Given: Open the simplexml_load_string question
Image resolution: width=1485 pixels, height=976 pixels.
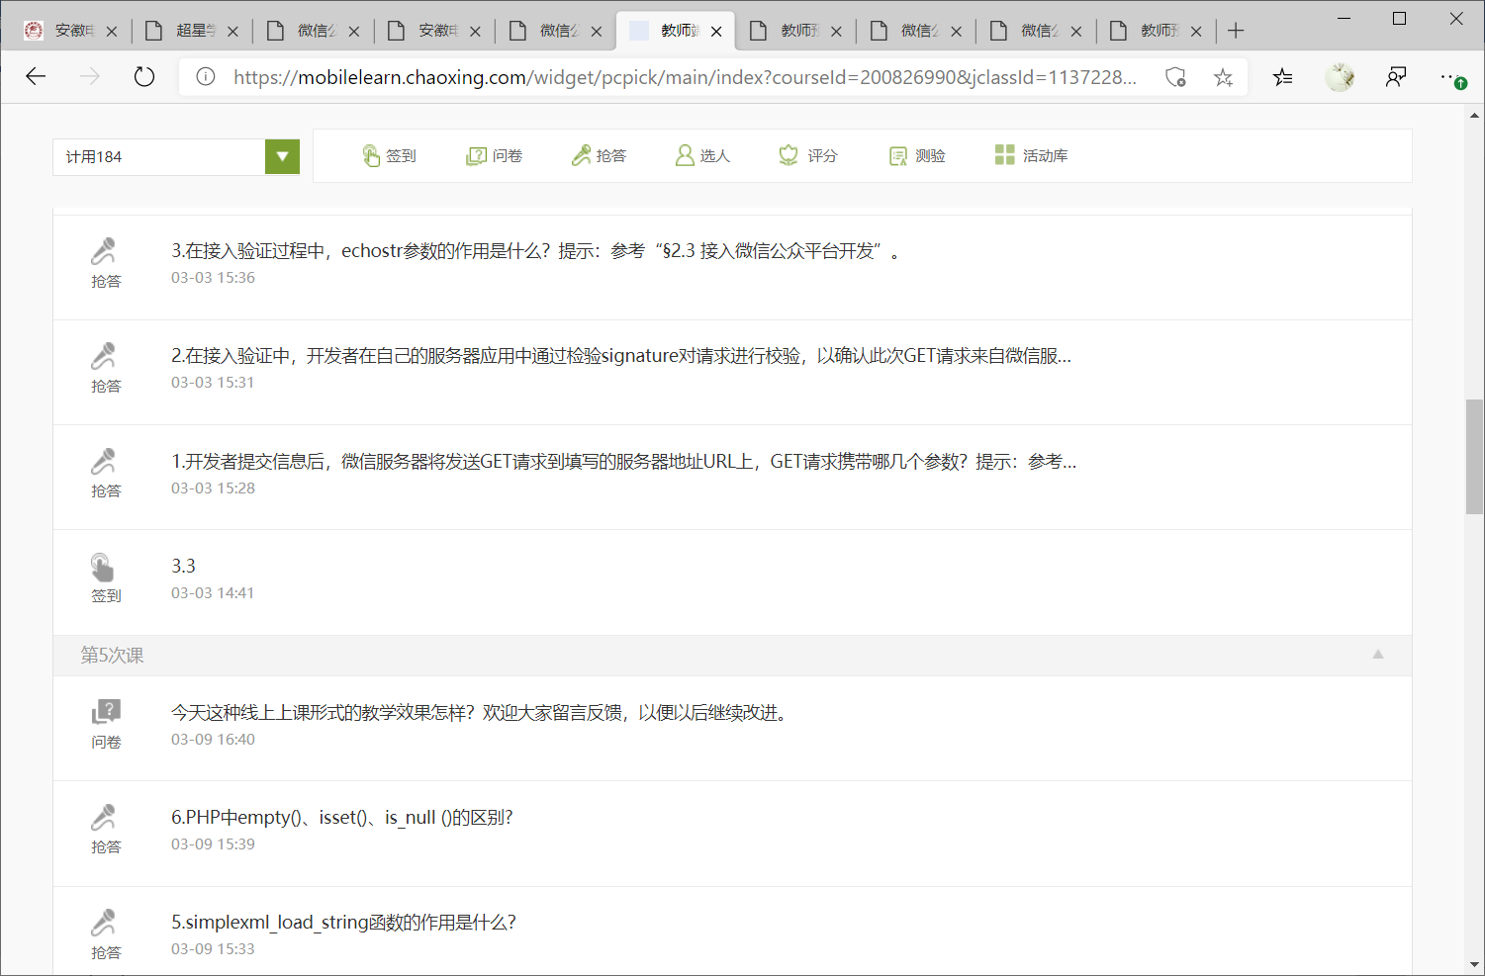Looking at the screenshot, I should [x=343, y=923].
